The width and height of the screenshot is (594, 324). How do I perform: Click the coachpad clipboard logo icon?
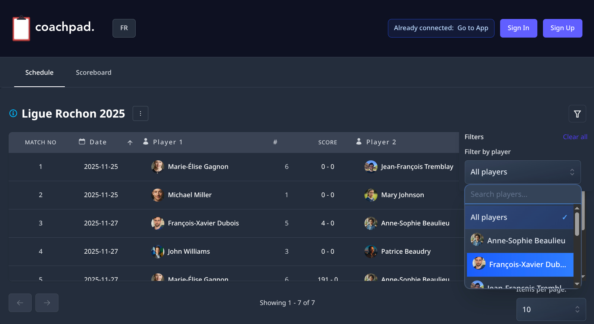(21, 28)
